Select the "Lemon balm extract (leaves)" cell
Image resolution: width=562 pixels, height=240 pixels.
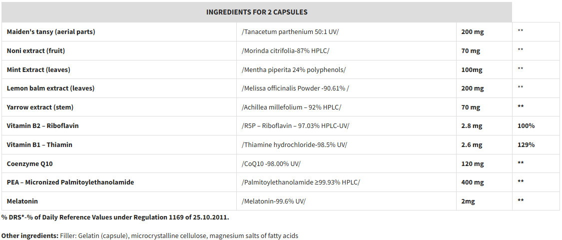[x=50, y=88]
